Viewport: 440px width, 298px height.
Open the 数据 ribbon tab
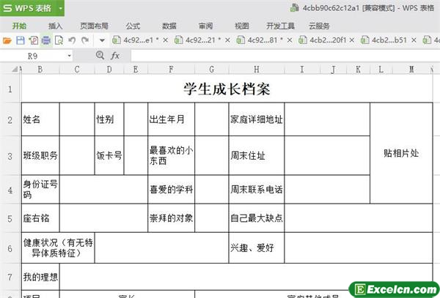pos(169,26)
